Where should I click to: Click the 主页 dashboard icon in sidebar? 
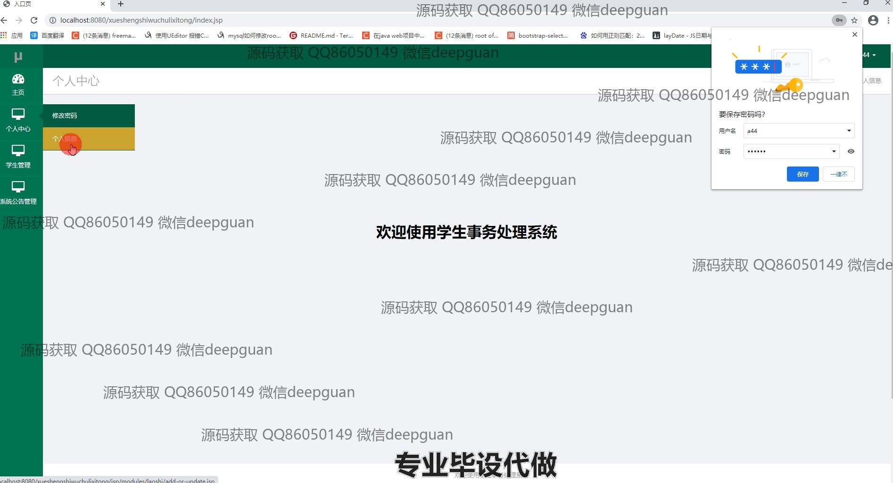coord(18,79)
